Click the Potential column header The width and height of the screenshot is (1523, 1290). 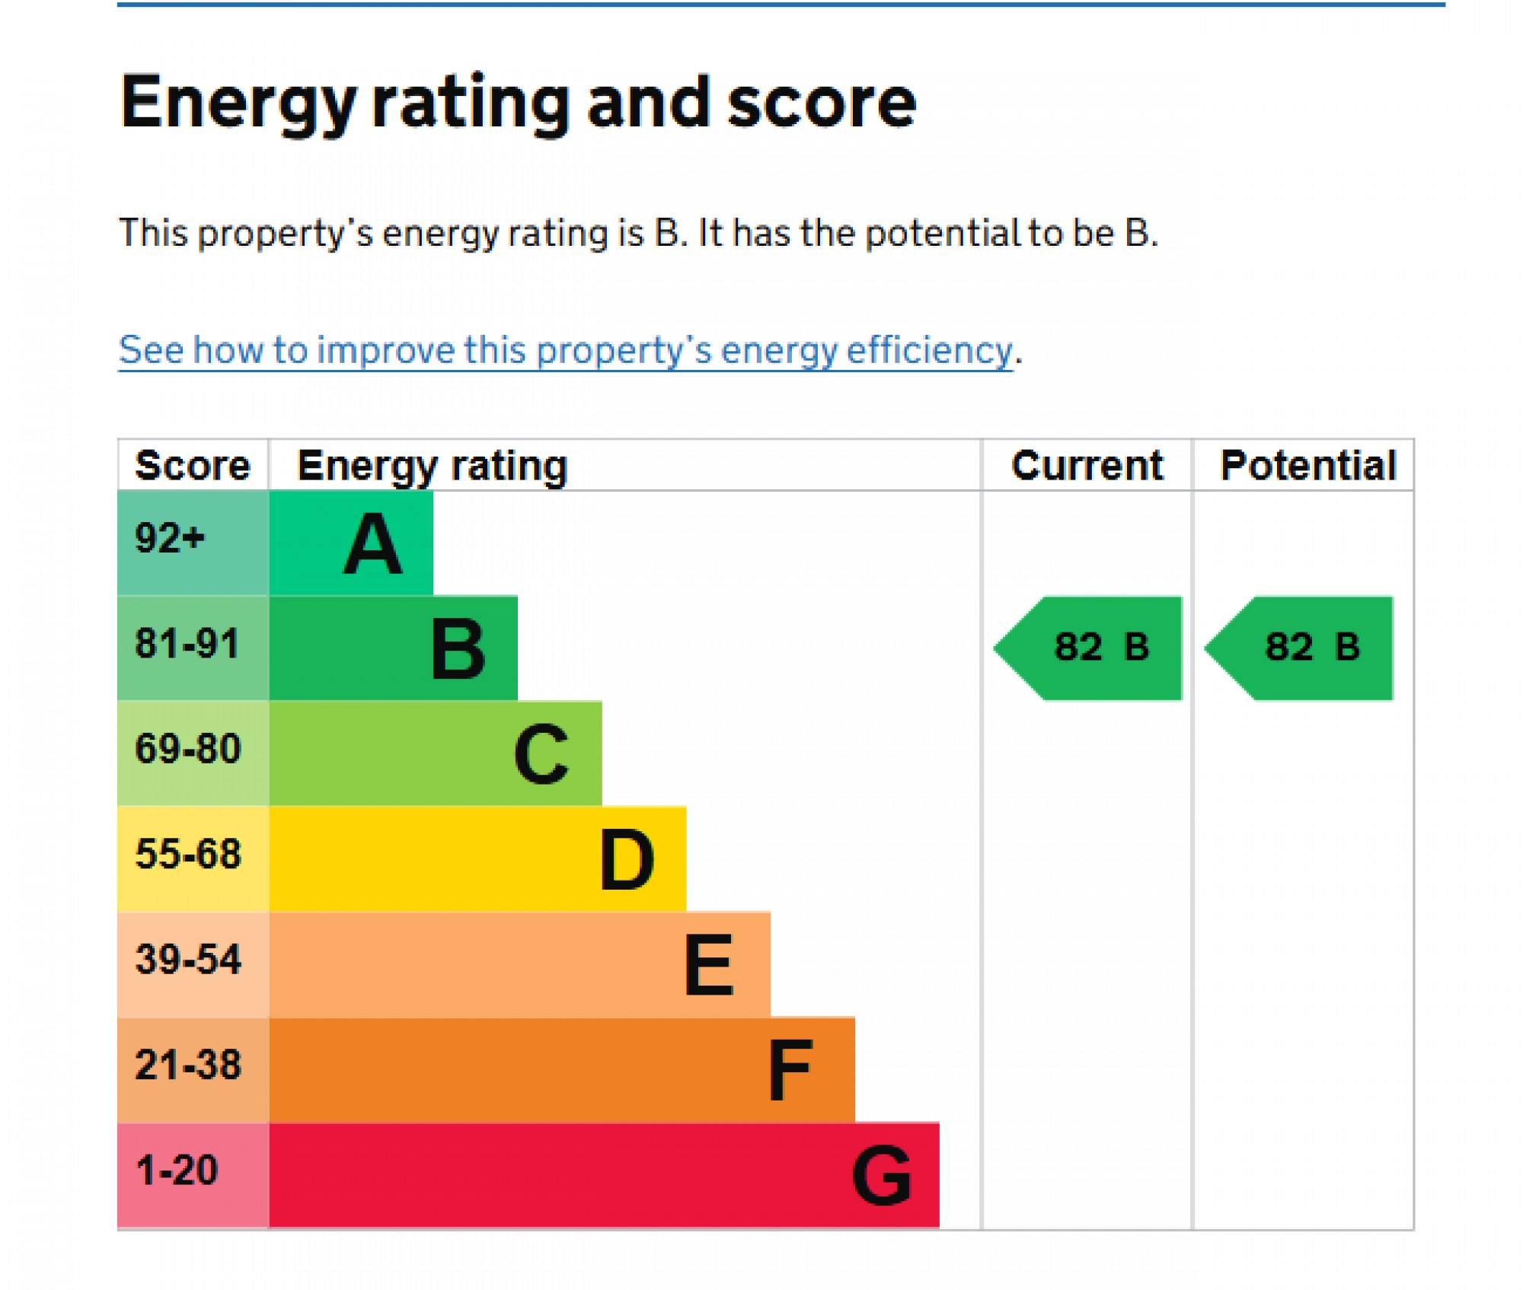pos(1307,465)
